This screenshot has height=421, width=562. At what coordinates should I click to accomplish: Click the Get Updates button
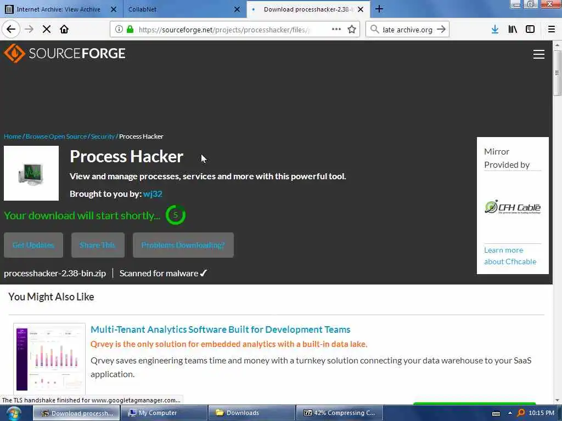33,245
